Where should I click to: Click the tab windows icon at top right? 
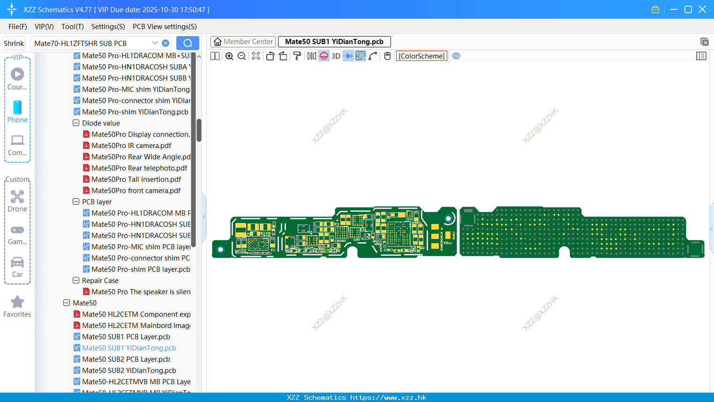704,42
